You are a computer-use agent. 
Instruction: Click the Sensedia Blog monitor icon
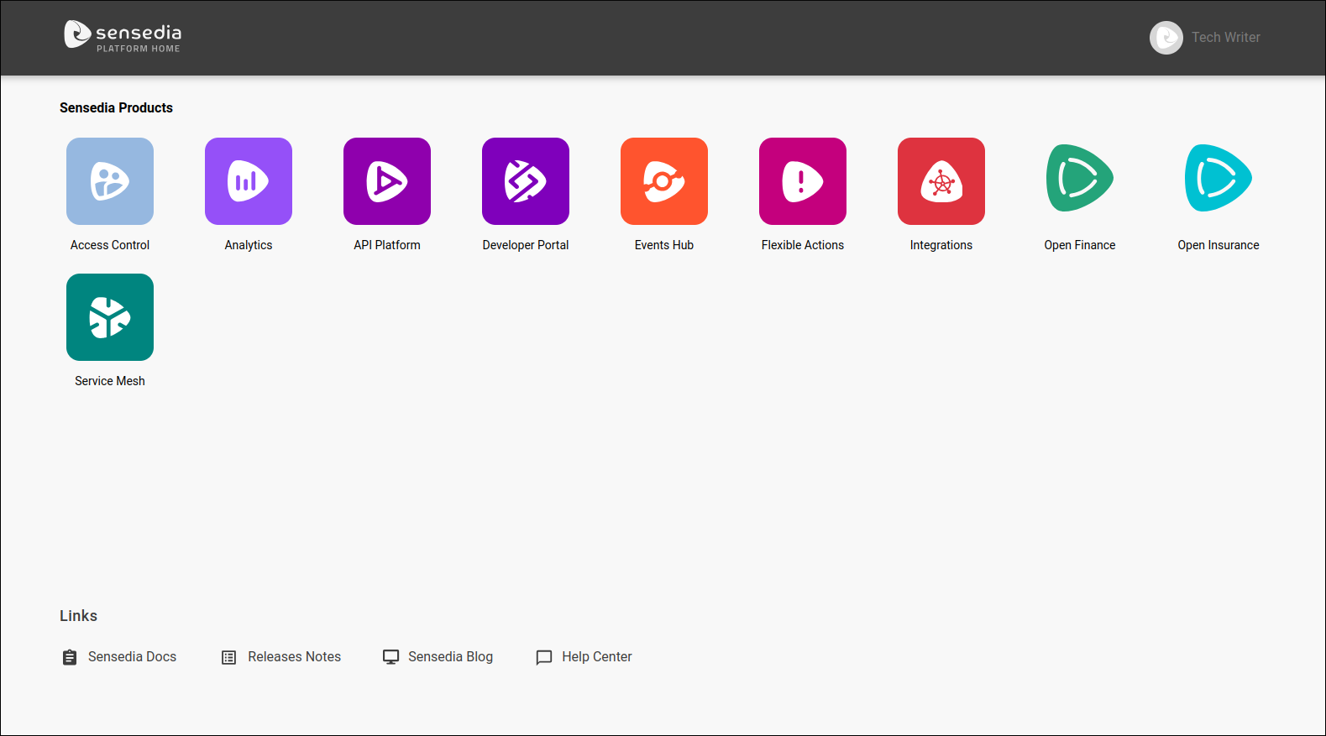[x=390, y=657]
